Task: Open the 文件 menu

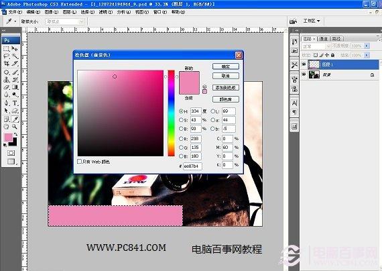Action: pyautogui.click(x=15, y=12)
